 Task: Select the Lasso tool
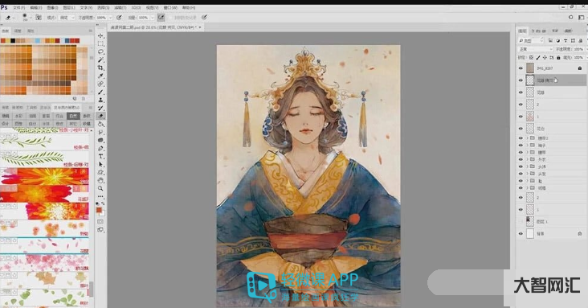point(100,51)
